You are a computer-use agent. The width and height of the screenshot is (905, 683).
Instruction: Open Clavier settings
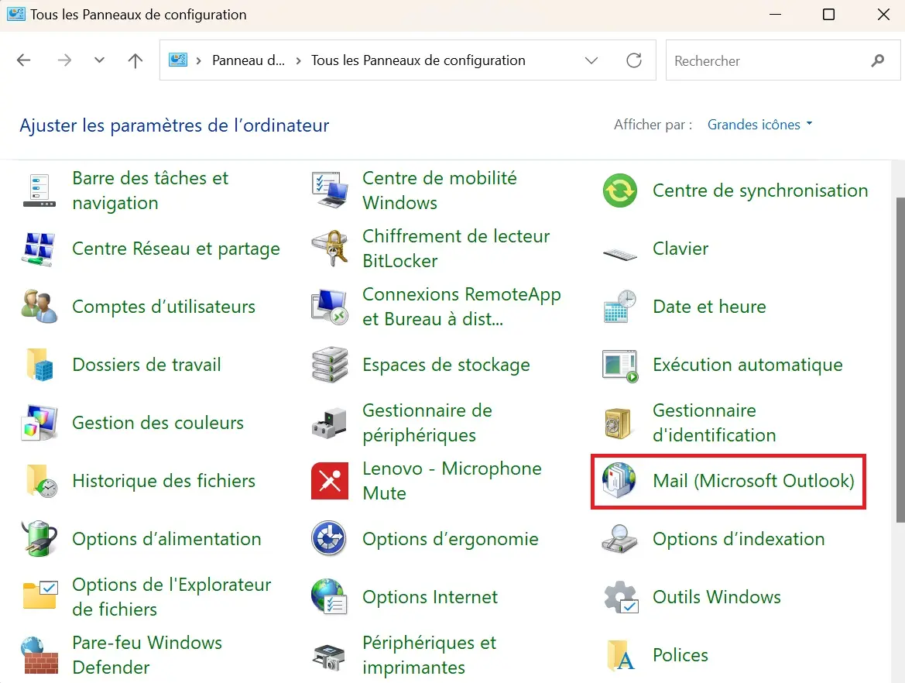pos(680,249)
